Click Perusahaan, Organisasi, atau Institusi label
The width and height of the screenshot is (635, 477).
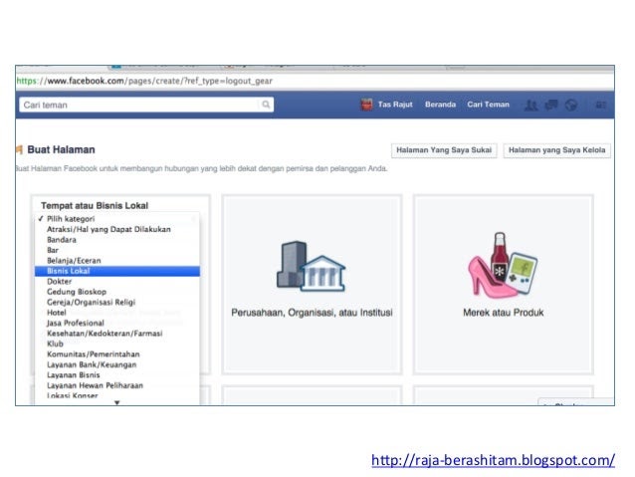point(312,313)
